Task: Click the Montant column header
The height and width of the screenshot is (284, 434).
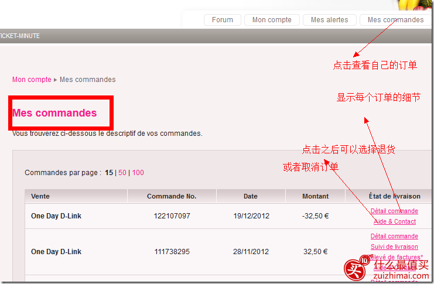Action: point(315,196)
